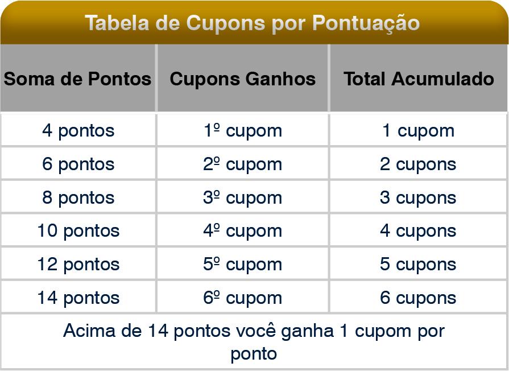Select the 5º cupom cell
Screen dimensions: 509x371
(x=242, y=264)
